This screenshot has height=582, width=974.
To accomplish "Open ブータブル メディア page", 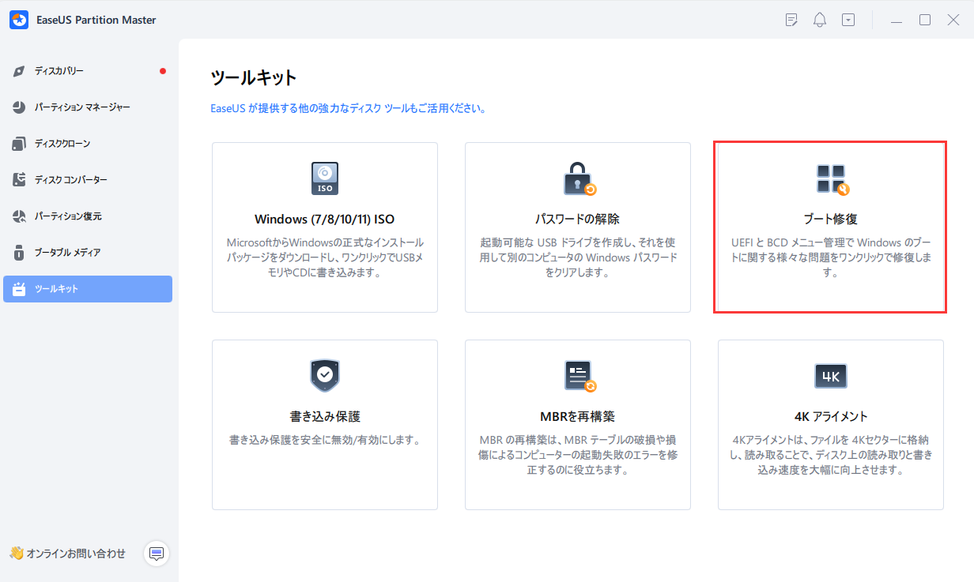I will [x=67, y=253].
